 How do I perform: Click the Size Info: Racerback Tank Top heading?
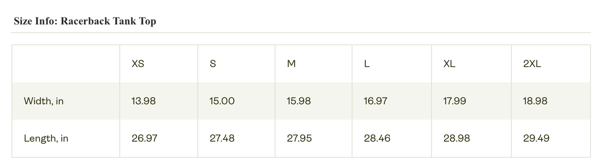[x=85, y=21]
